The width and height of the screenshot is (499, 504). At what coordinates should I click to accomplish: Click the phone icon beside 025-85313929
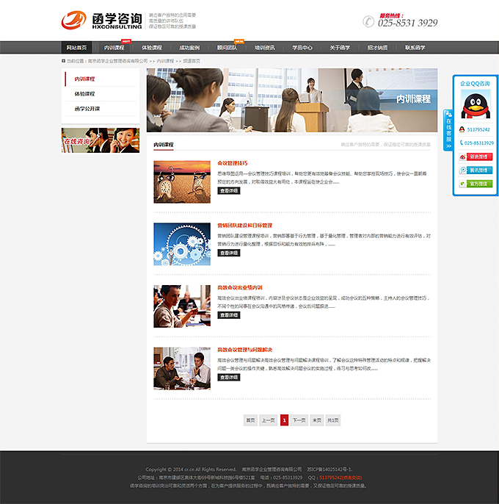[462, 143]
